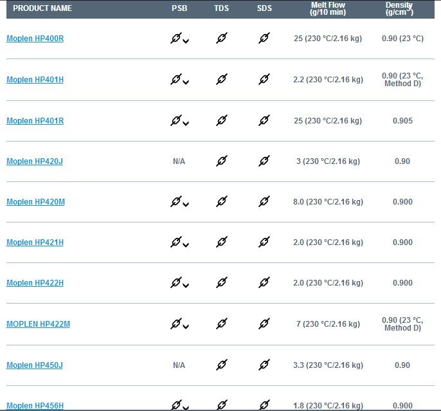Click the Density column header
441x411 pixels.
[399, 8]
